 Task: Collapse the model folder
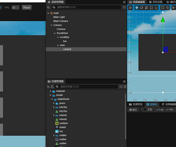click(x=51, y=95)
